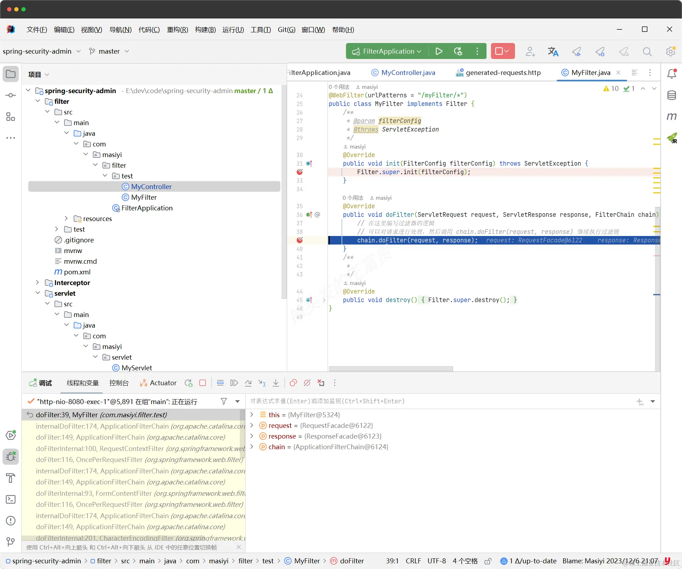
Task: Close the MyFilter.java tab
Action: tap(618, 73)
